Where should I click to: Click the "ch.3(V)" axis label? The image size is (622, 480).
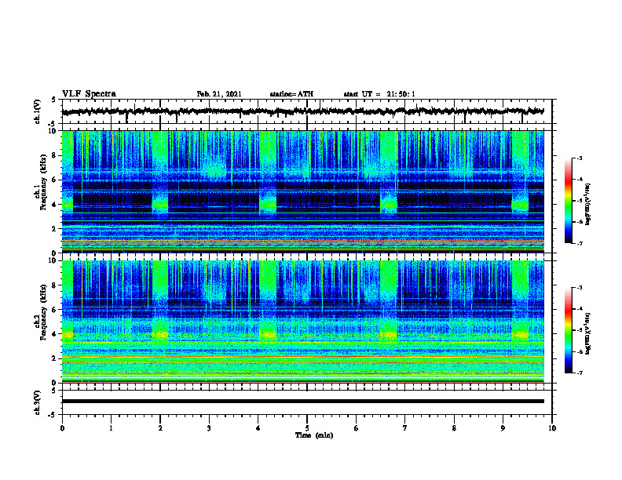(x=38, y=402)
